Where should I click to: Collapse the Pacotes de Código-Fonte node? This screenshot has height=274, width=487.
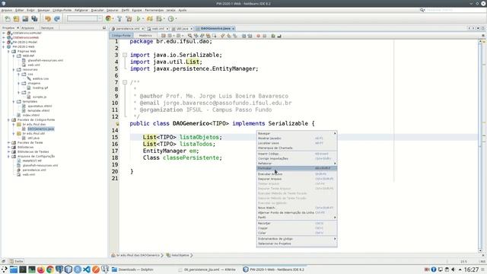8,120
